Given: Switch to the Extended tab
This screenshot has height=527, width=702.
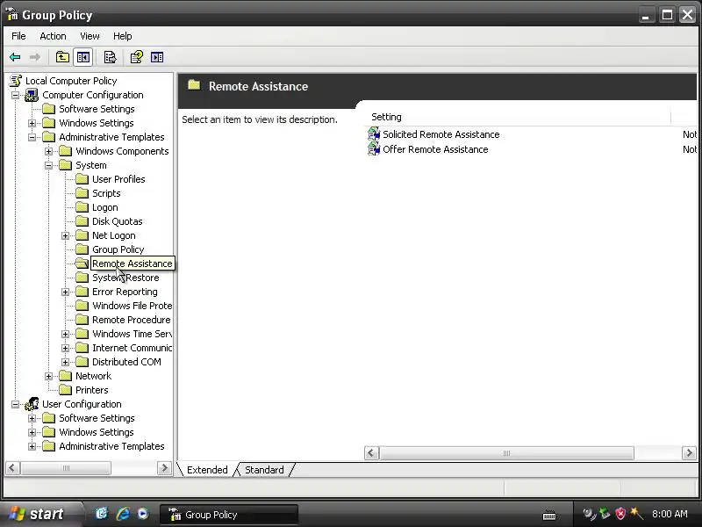Looking at the screenshot, I should click(207, 470).
